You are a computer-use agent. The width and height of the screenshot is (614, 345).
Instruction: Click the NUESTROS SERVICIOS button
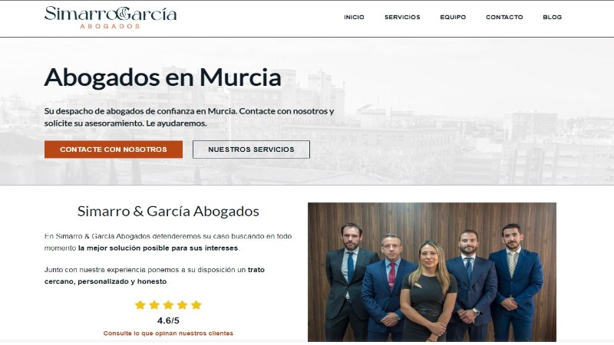[x=251, y=149]
